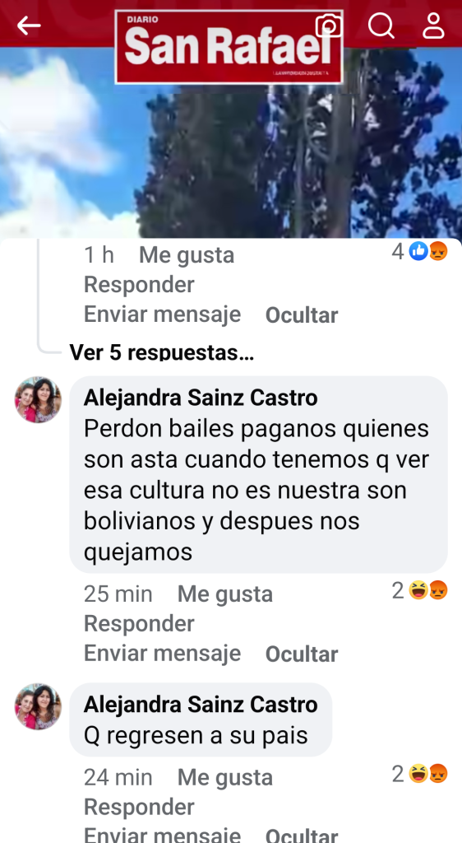The height and width of the screenshot is (843, 462).
Task: View laughing and angry reactions on 25 min comment
Action: click(x=419, y=590)
